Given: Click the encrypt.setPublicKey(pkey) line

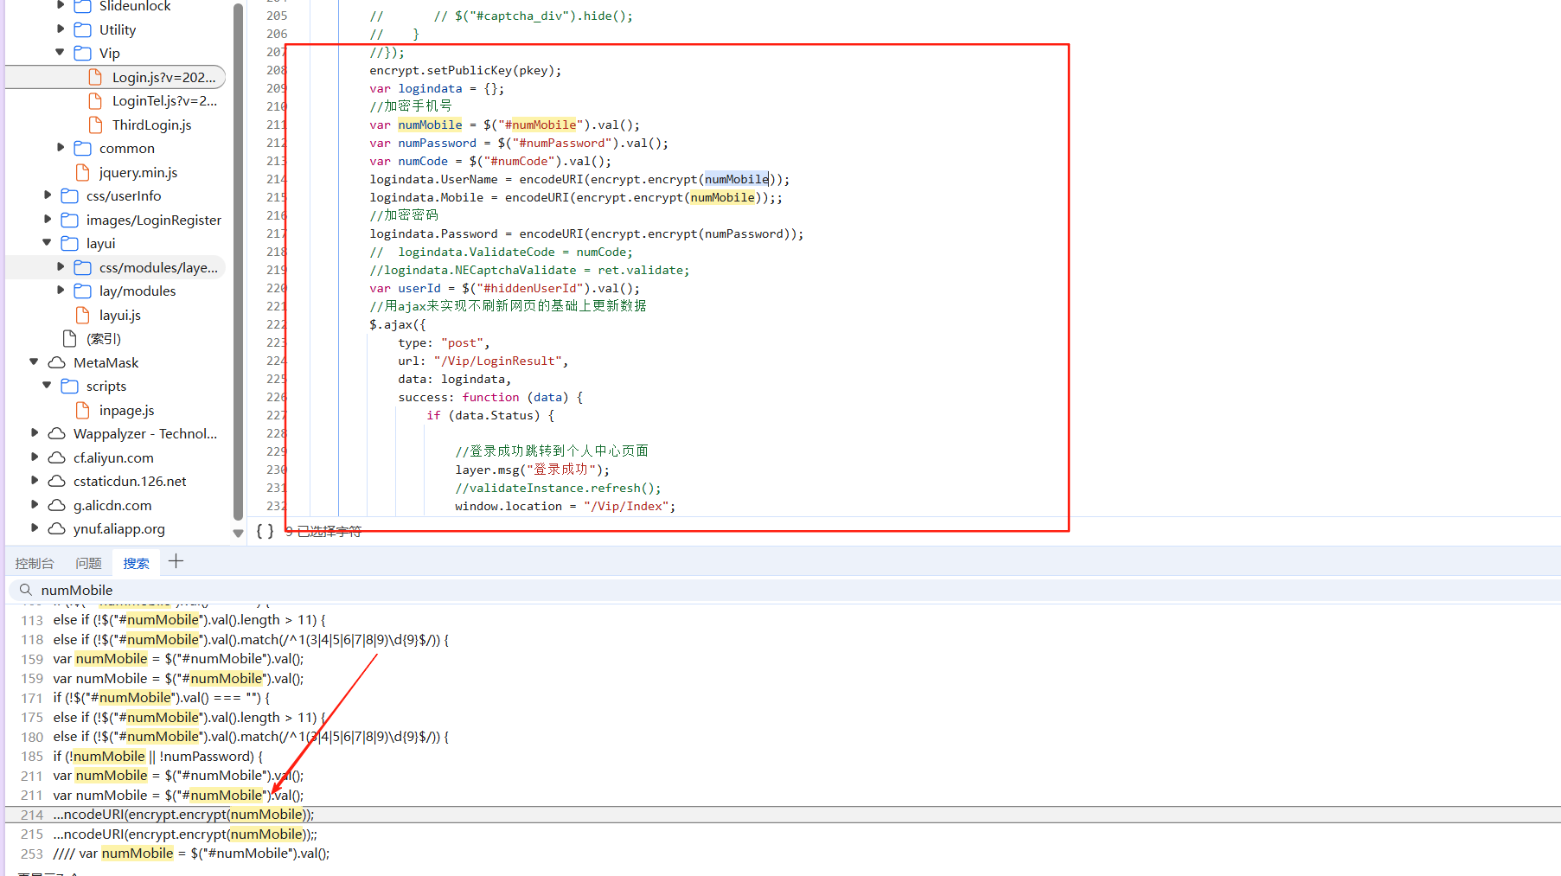Looking at the screenshot, I should point(465,70).
